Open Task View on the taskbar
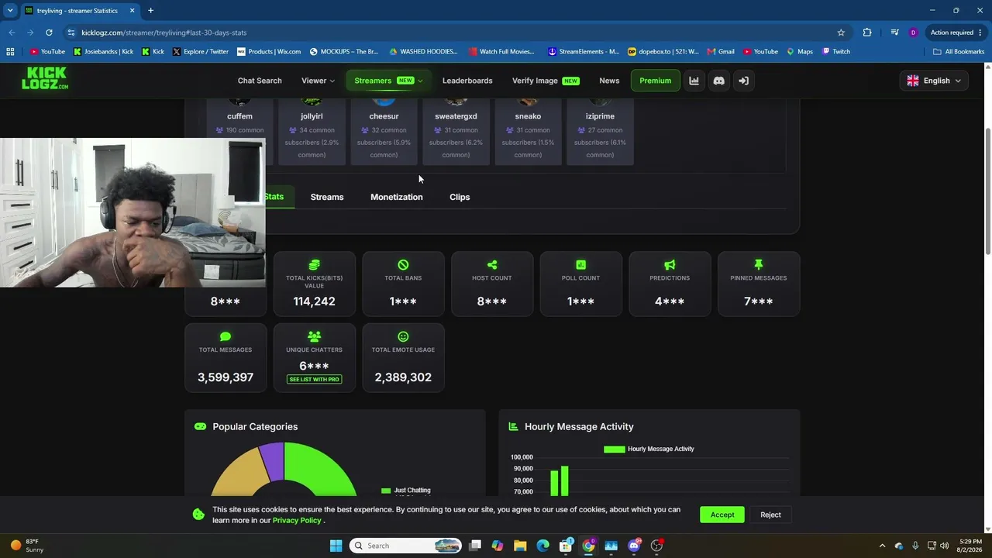Viewport: 992px width, 558px height. pyautogui.click(x=475, y=546)
